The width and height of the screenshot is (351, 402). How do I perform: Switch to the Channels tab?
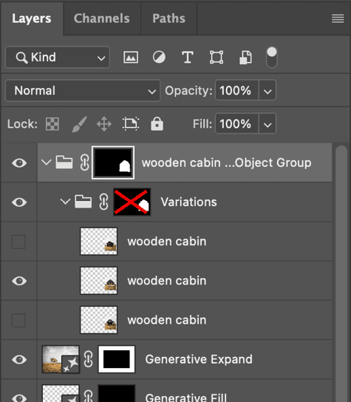102,18
